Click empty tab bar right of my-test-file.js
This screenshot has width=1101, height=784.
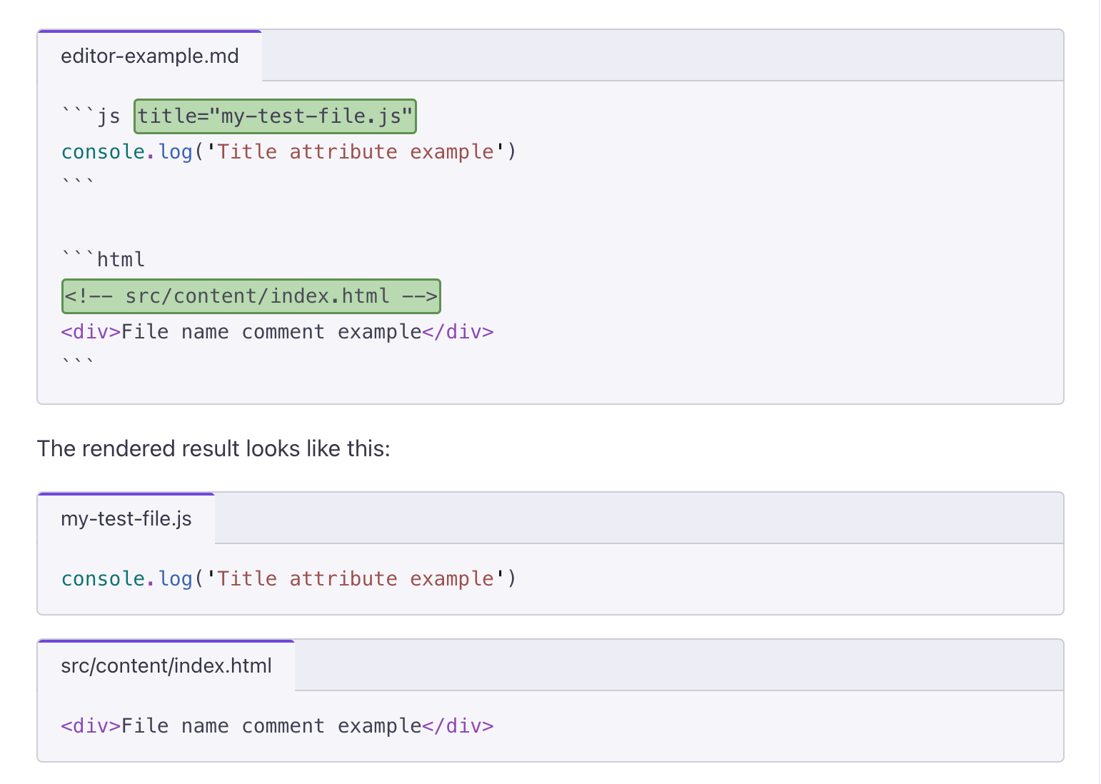click(638, 519)
